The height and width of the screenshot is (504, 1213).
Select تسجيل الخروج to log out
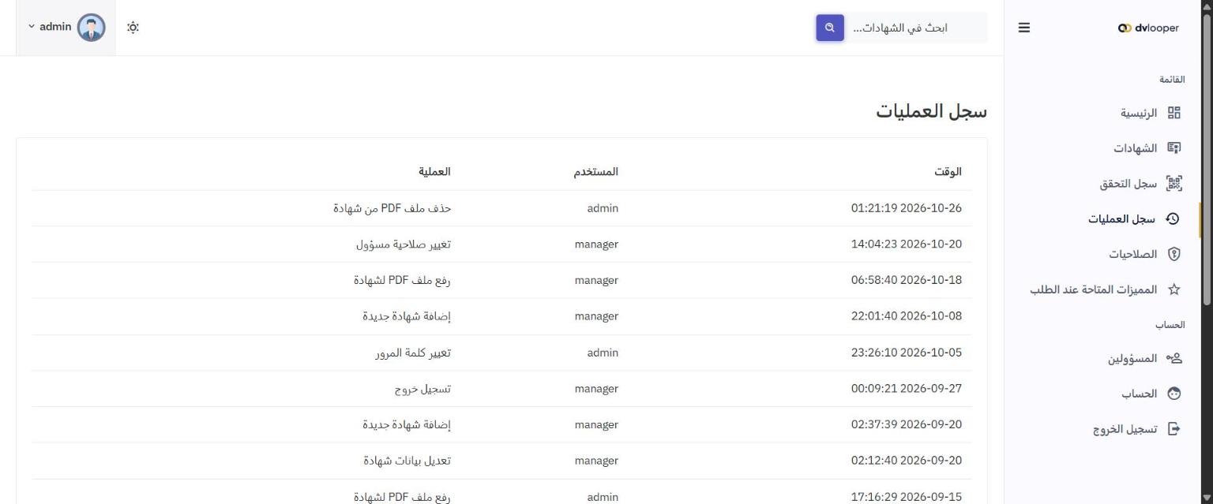pyautogui.click(x=1125, y=429)
